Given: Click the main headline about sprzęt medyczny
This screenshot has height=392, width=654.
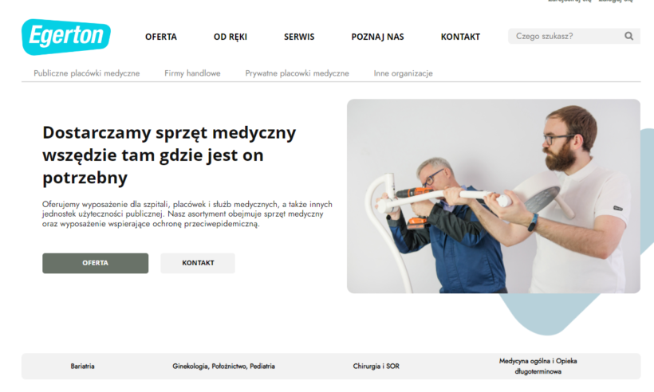Looking at the screenshot, I should coord(169,155).
